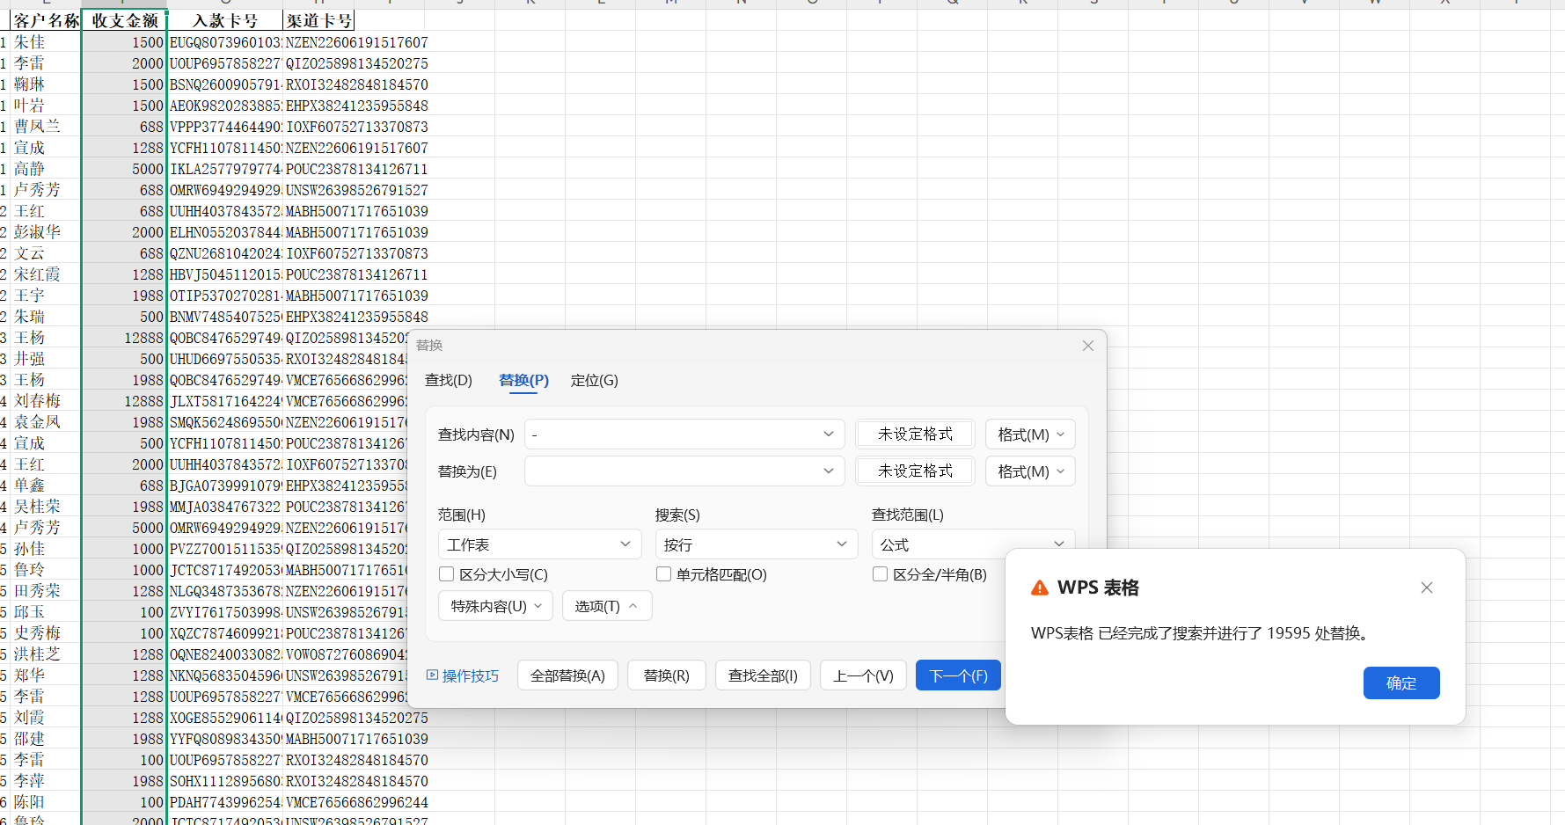Select the 收支金额 header cell
The height and width of the screenshot is (825, 1565).
click(x=124, y=21)
